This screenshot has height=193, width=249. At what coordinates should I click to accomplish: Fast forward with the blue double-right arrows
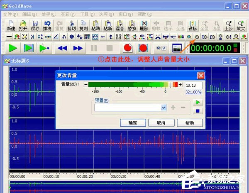coord(78,48)
